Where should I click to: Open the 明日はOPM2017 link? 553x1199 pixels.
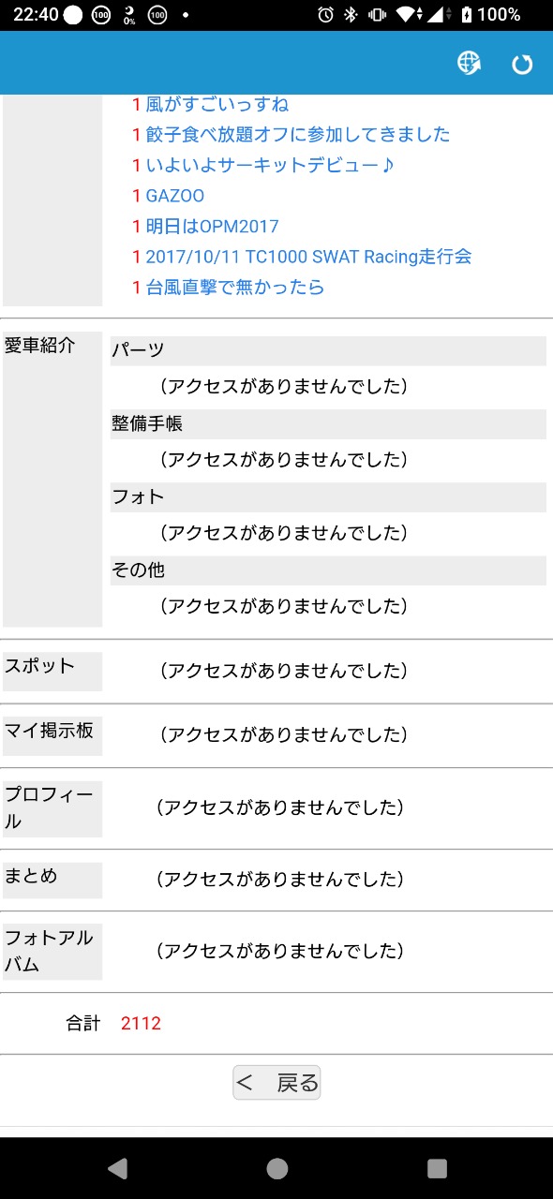tap(213, 226)
